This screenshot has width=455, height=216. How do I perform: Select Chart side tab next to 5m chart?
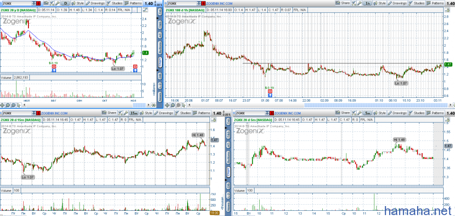[228, 173]
